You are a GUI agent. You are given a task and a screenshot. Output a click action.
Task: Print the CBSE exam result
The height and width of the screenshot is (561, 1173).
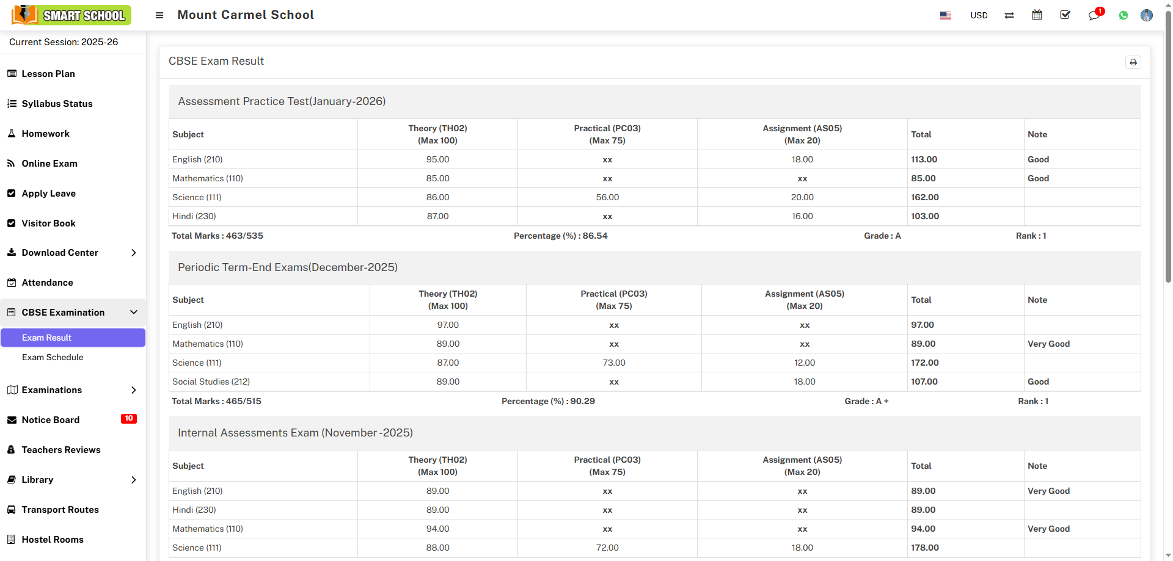click(x=1133, y=62)
